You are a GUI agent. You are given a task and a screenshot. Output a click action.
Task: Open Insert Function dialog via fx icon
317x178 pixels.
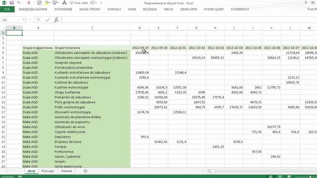(56, 20)
